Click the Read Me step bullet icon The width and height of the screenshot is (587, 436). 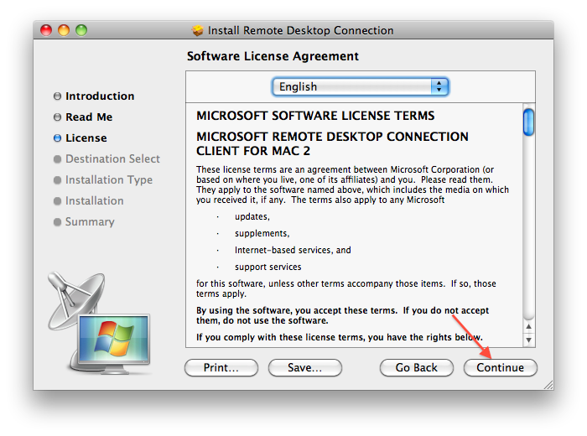tap(57, 117)
